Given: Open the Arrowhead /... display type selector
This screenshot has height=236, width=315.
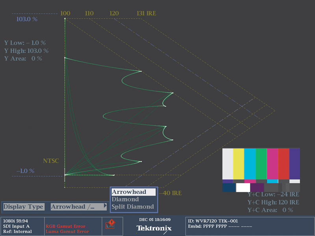Looking at the screenshot, I should pyautogui.click(x=78, y=207).
